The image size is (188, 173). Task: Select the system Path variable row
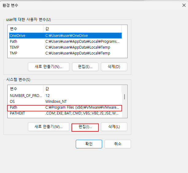coord(65,107)
